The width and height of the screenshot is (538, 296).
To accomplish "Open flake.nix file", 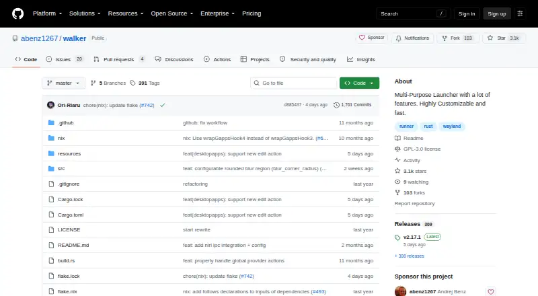I will pyautogui.click(x=67, y=291).
